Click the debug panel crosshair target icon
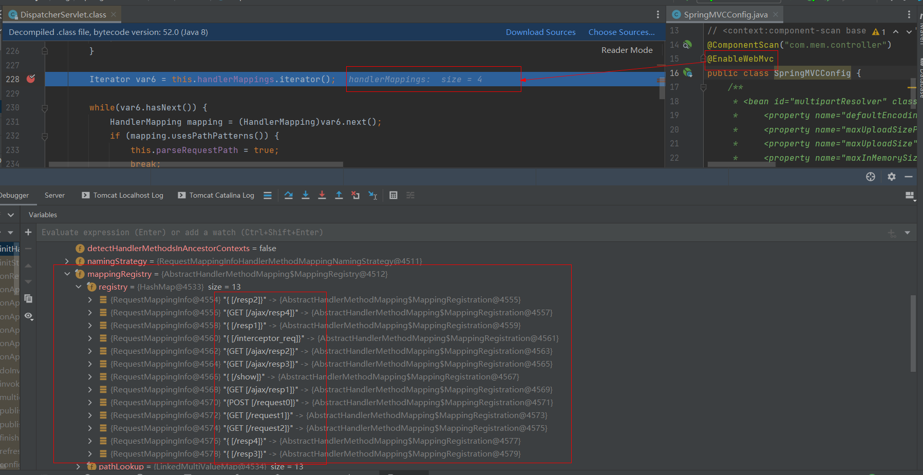The image size is (923, 475). [x=871, y=177]
